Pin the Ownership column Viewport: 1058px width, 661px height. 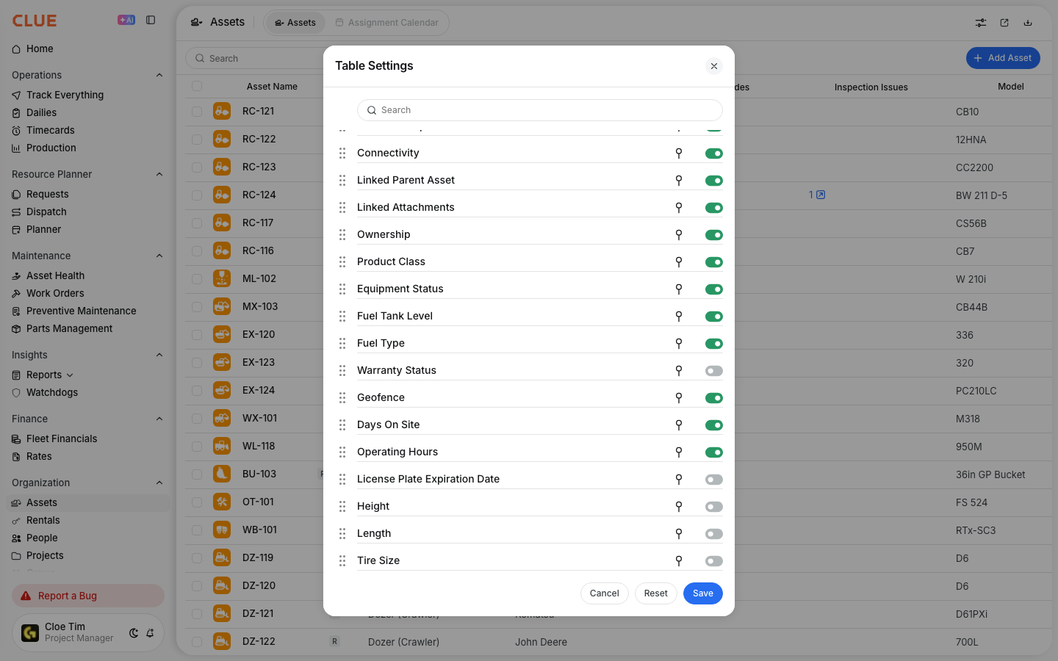pos(679,234)
